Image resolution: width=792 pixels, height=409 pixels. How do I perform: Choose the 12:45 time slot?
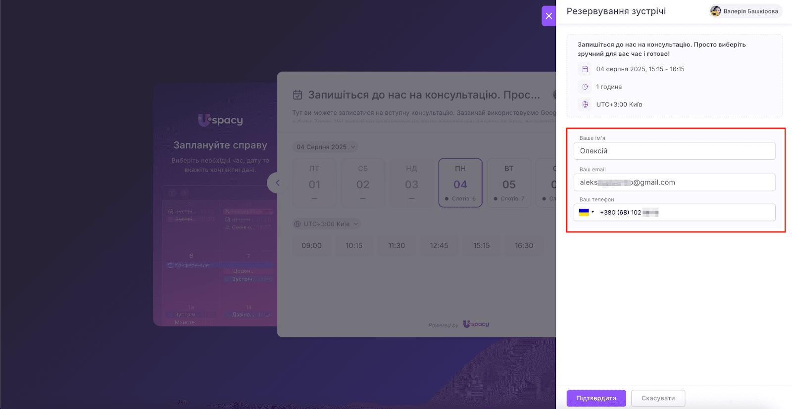tap(439, 246)
